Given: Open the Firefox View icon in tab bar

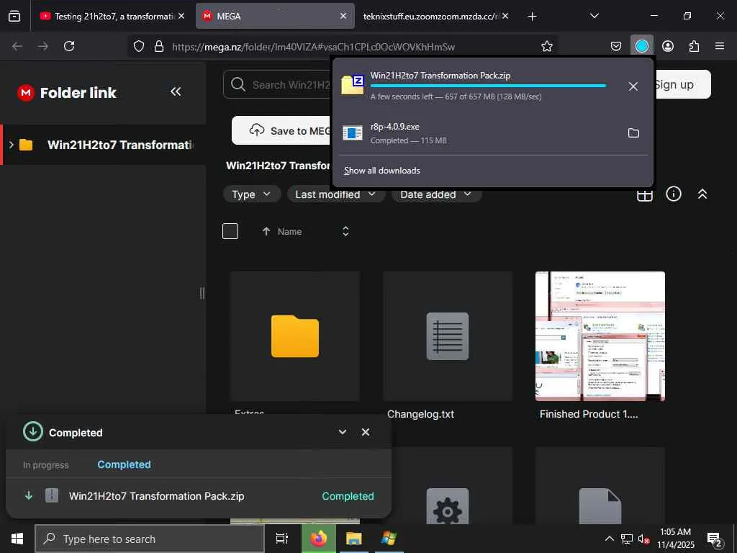Looking at the screenshot, I should [x=14, y=16].
